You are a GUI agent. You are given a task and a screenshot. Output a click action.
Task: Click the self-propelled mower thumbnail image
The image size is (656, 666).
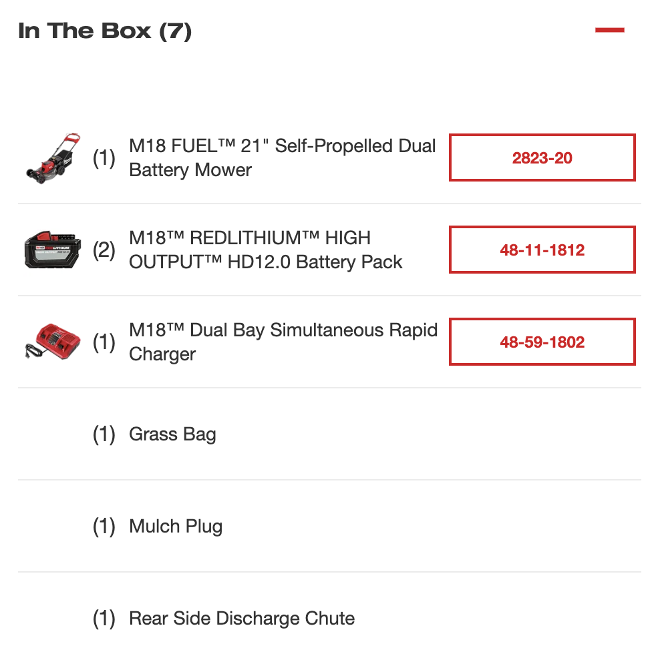53,158
